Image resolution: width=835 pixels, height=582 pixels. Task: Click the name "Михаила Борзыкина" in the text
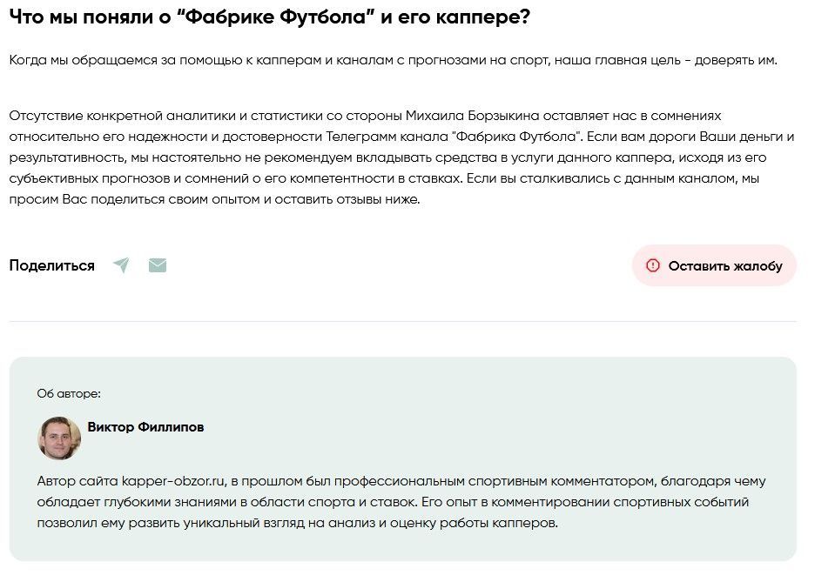[x=472, y=116]
